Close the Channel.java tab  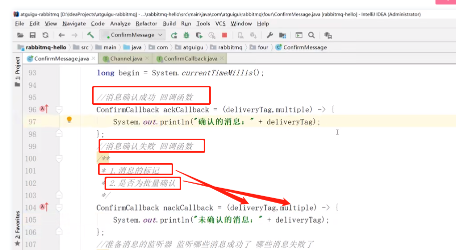(x=147, y=58)
